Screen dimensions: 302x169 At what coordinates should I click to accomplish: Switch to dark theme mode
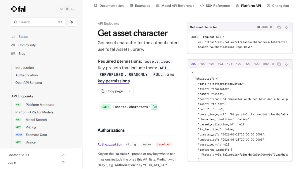point(72,9)
